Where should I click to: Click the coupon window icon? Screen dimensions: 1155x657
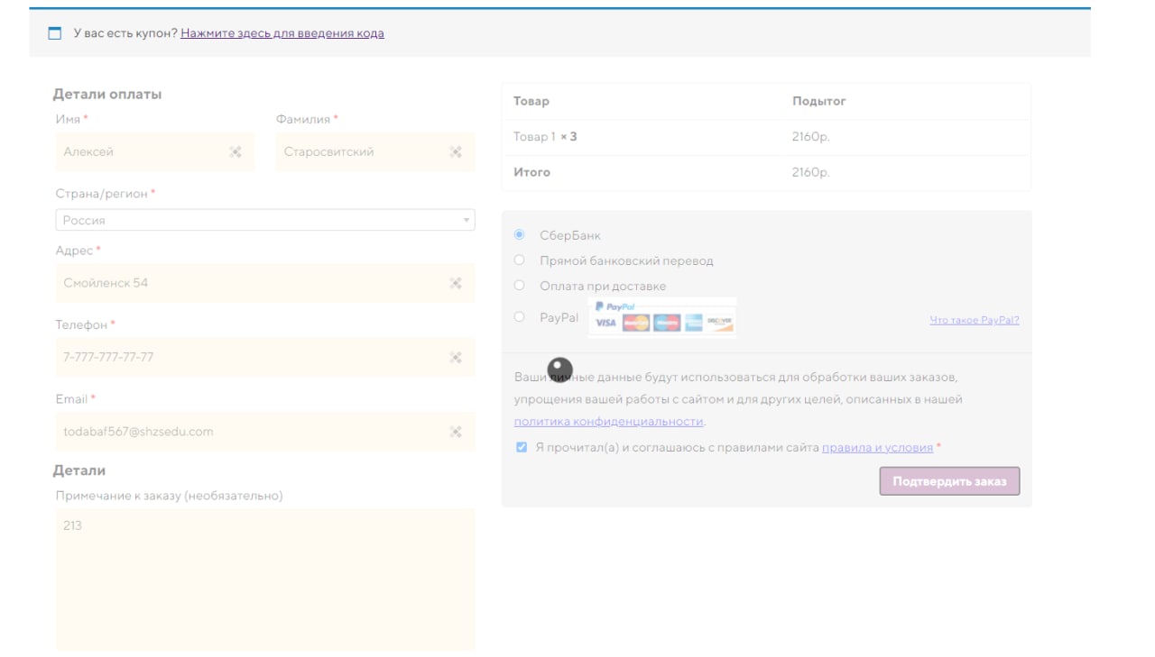55,34
